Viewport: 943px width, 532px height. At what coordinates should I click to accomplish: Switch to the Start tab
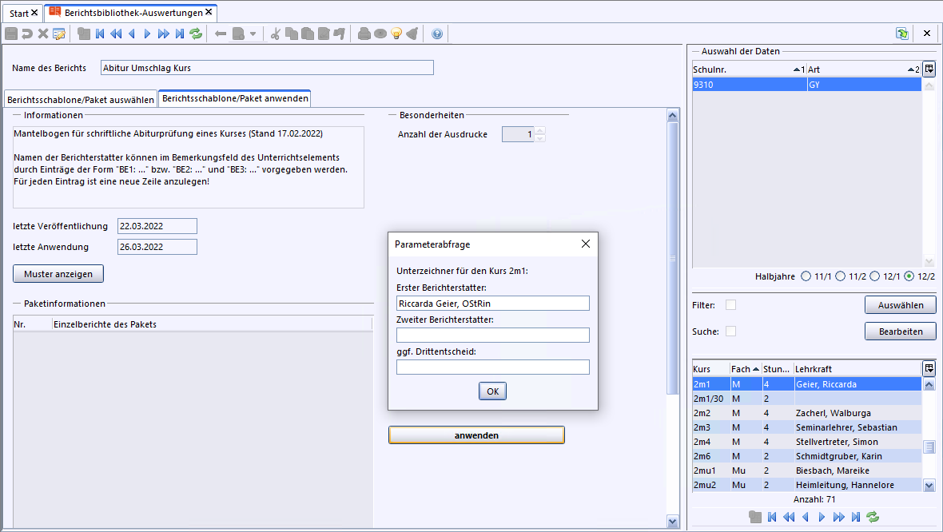point(18,14)
